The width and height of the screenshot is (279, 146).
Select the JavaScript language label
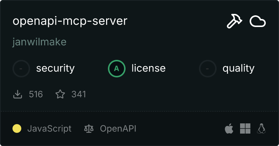click(x=49, y=128)
